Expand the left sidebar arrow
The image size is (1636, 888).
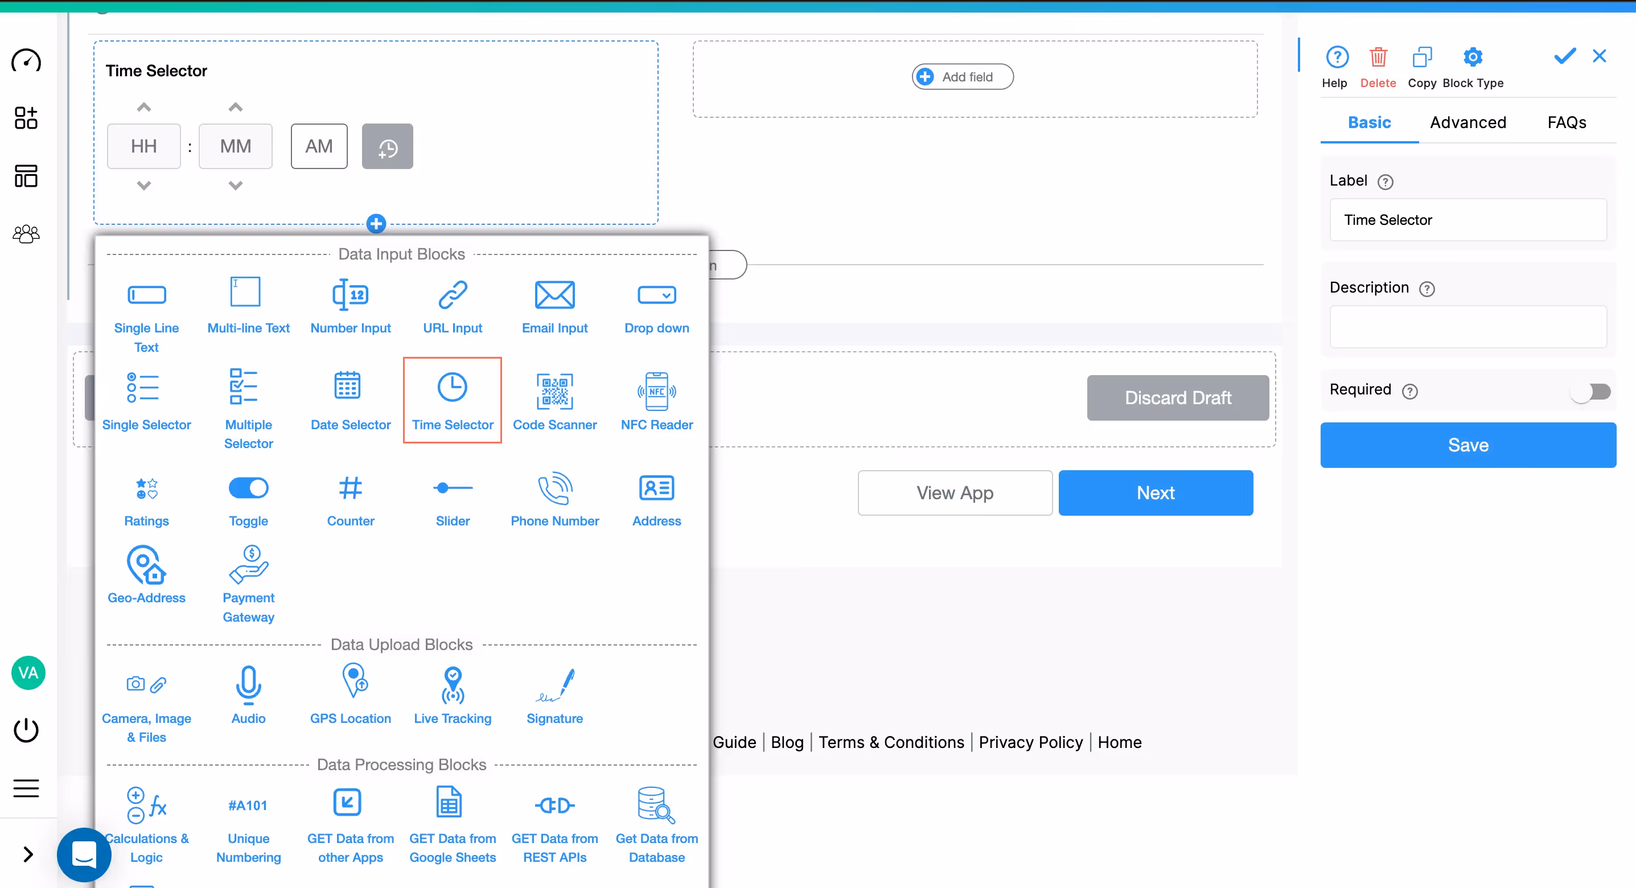pos(28,854)
